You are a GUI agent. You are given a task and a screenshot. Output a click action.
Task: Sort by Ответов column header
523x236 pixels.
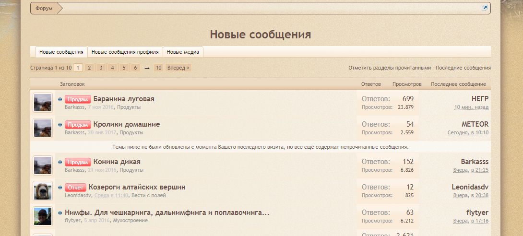[x=371, y=84]
